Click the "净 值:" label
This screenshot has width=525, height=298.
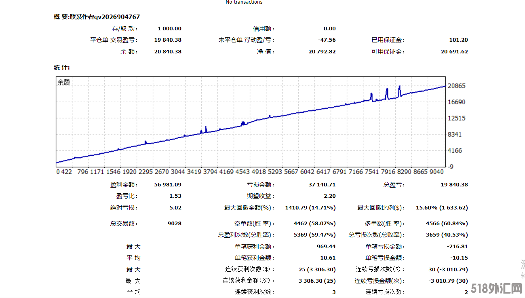[x=266, y=52]
